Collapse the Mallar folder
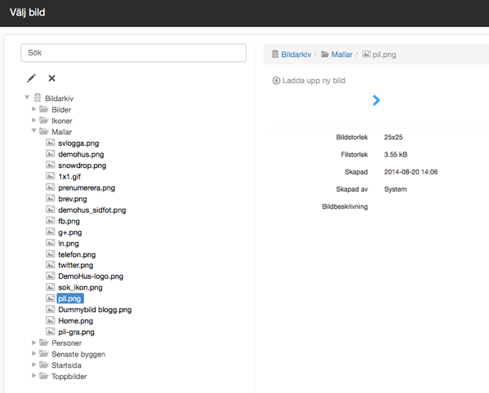This screenshot has width=489, height=393. click(x=33, y=130)
